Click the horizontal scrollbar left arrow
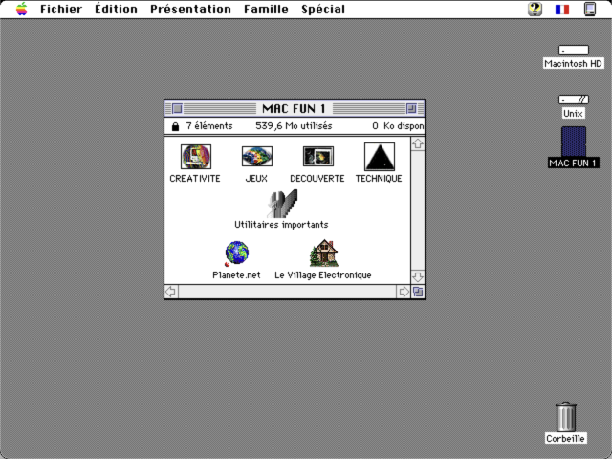Viewport: 612px width, 459px height. tap(171, 292)
